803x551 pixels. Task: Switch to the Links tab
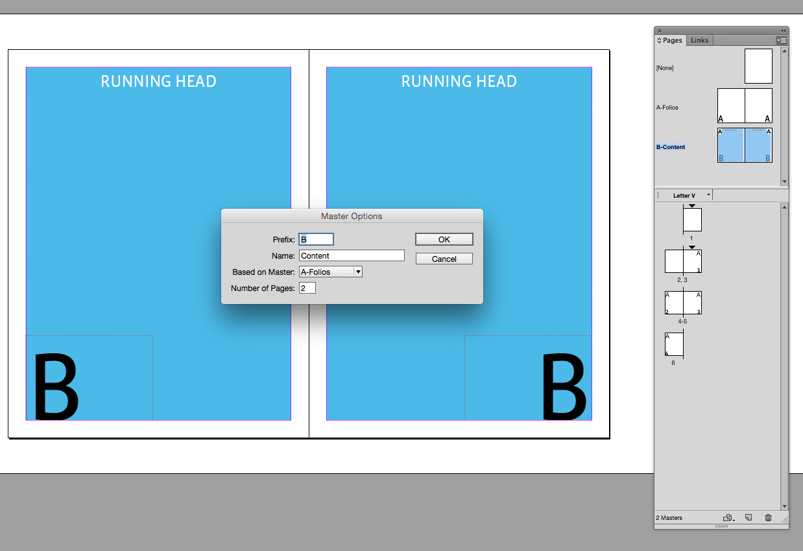pos(699,40)
